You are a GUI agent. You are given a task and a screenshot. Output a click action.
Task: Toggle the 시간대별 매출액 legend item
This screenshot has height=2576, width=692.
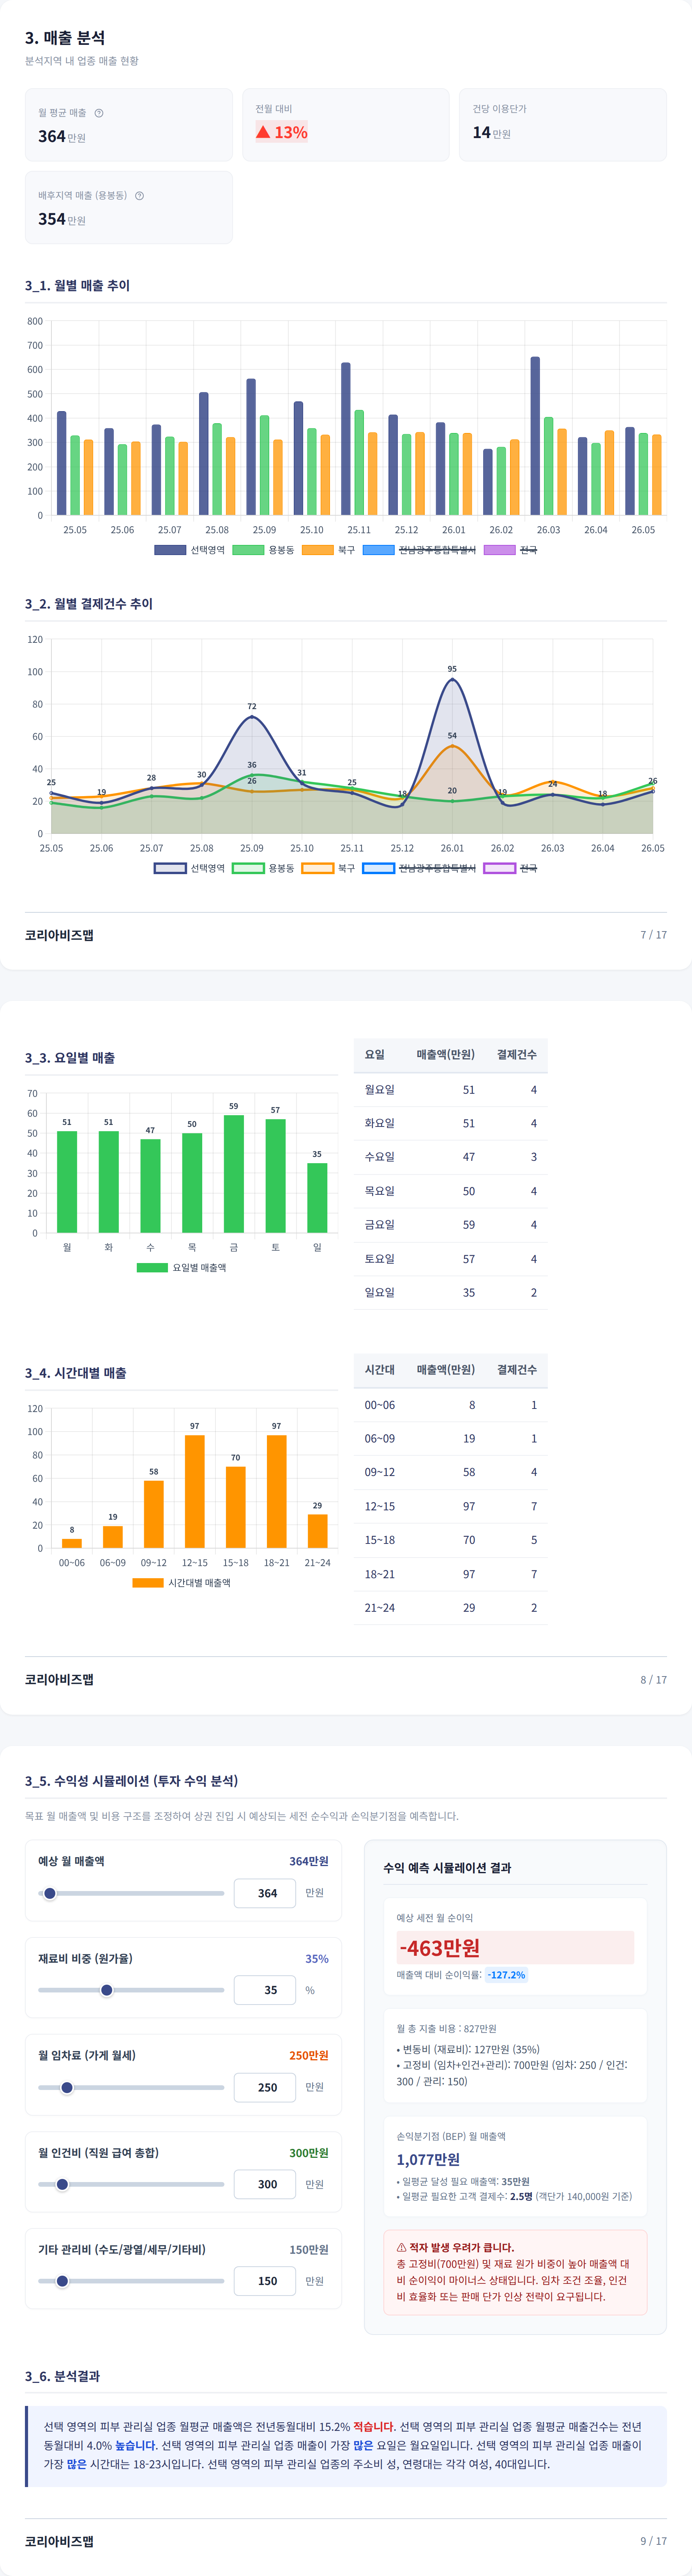182,1583
